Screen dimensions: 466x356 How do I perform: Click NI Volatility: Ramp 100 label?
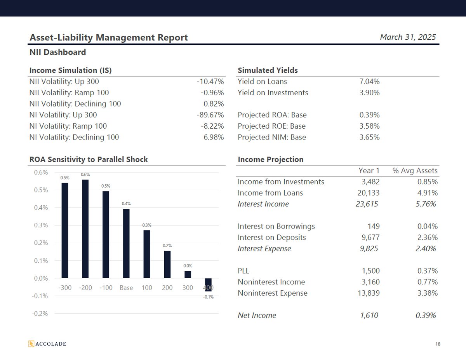[x=68, y=126]
